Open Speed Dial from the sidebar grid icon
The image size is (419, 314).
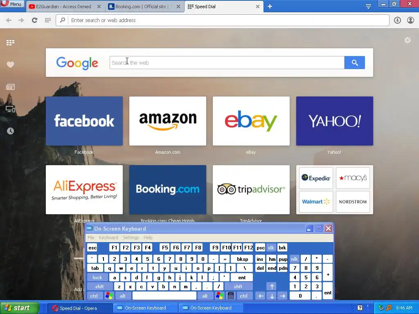pyautogui.click(x=10, y=43)
